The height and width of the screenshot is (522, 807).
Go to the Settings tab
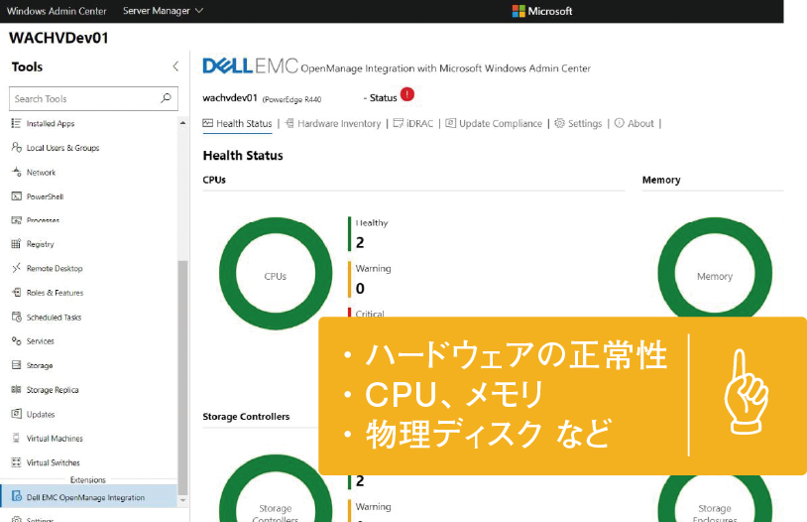578,124
